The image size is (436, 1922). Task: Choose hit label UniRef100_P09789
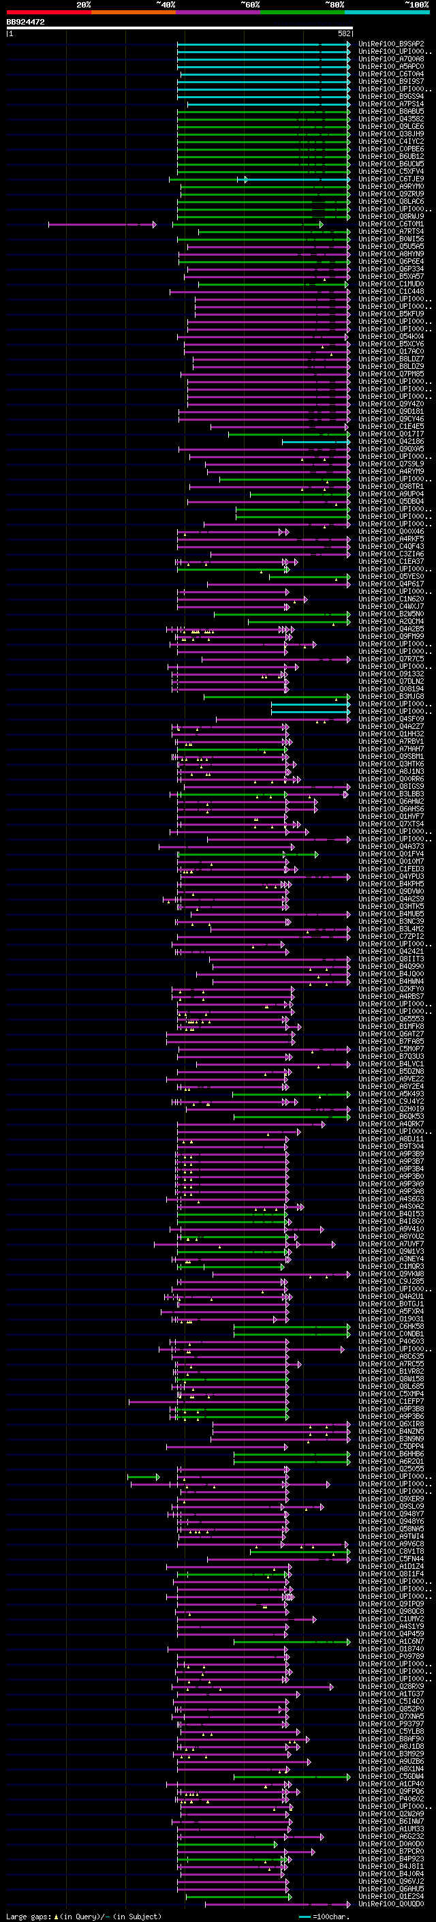pos(391,1656)
